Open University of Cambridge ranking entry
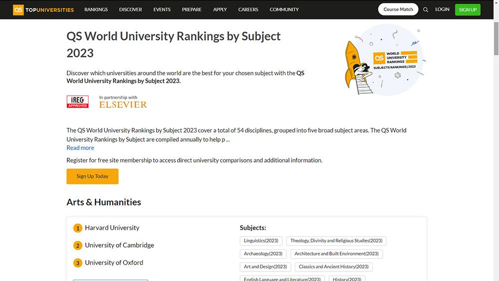 119,246
